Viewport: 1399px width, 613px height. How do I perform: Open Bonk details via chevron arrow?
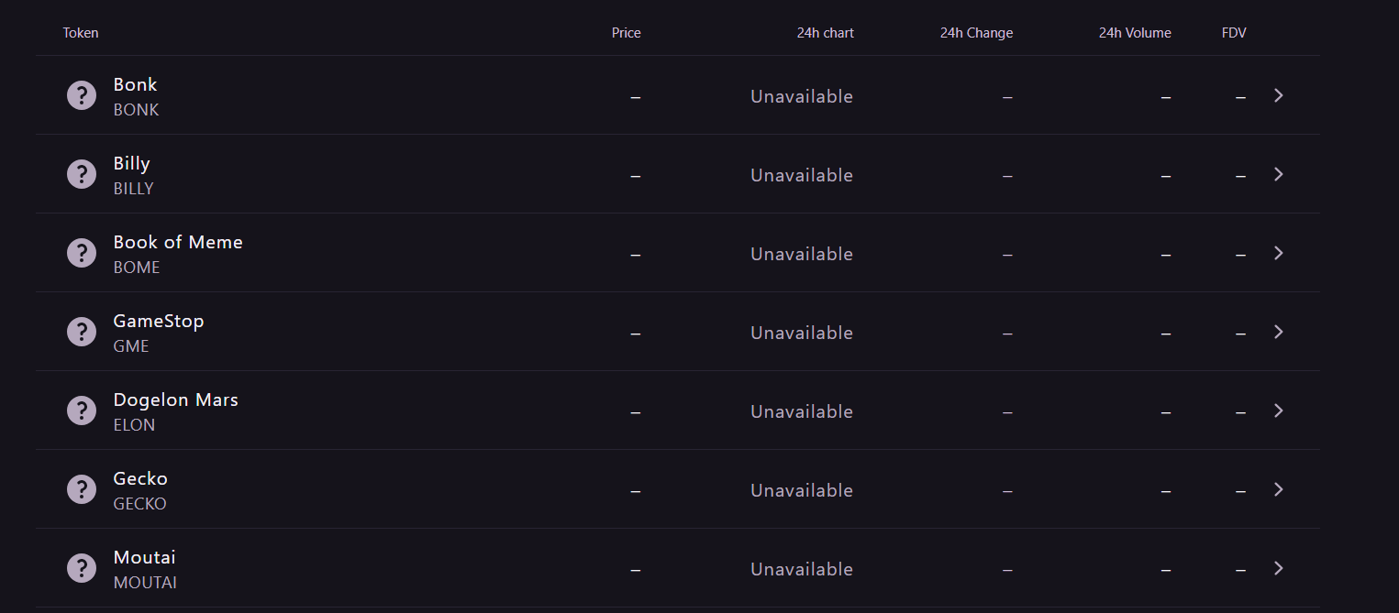click(x=1278, y=95)
